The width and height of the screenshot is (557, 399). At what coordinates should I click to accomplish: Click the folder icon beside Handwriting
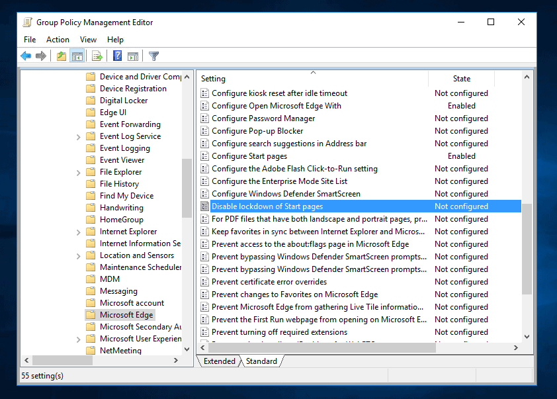[91, 208]
